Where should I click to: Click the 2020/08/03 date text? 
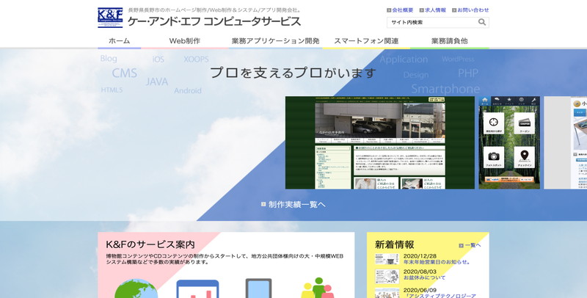click(x=420, y=272)
